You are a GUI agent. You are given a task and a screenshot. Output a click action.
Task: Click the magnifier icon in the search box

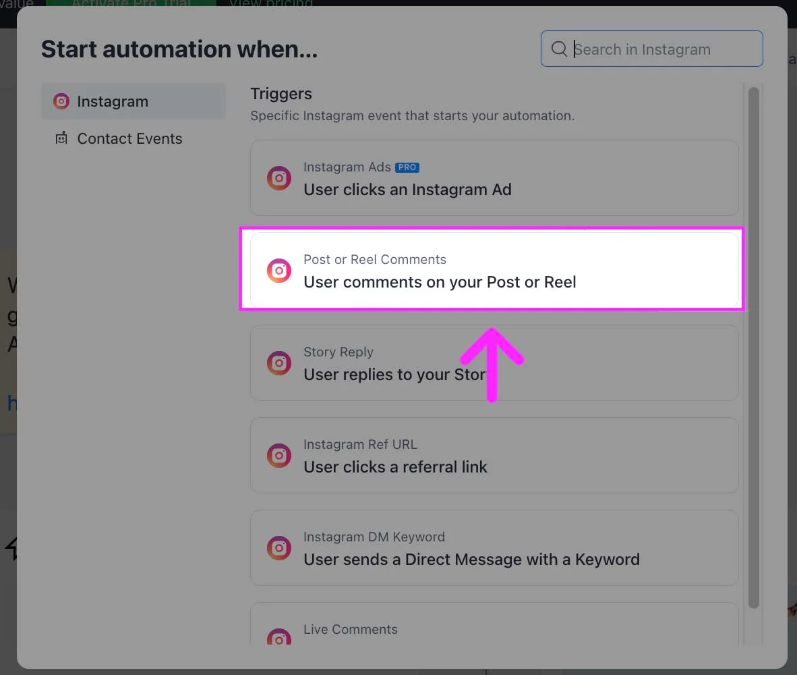pyautogui.click(x=559, y=49)
